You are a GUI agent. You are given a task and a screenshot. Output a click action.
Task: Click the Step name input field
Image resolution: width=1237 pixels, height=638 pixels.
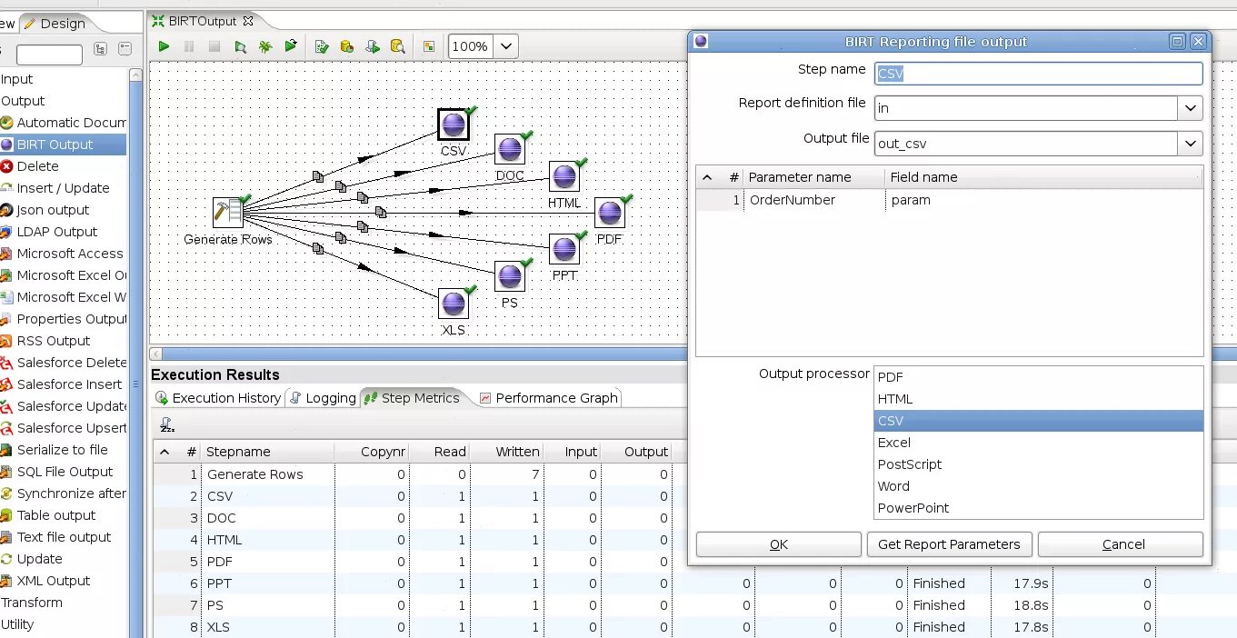1039,74
